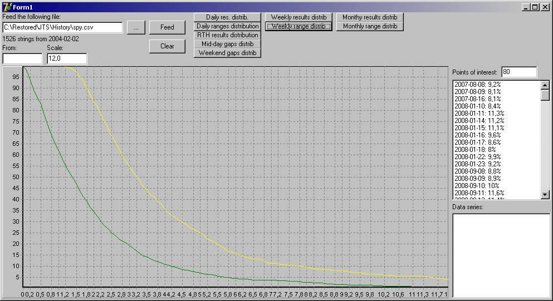Show Monthy results distrib
The image size is (553, 301).
[x=370, y=17]
